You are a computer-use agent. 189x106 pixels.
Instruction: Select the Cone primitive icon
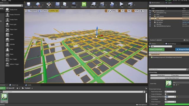pos(7,49)
